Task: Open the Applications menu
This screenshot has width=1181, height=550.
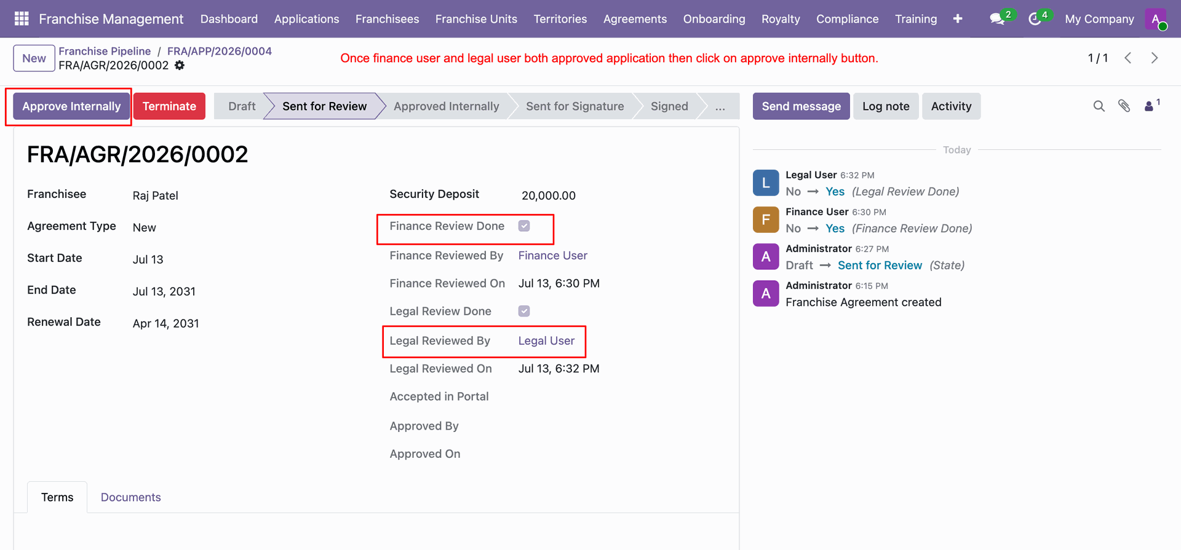Action: [306, 19]
